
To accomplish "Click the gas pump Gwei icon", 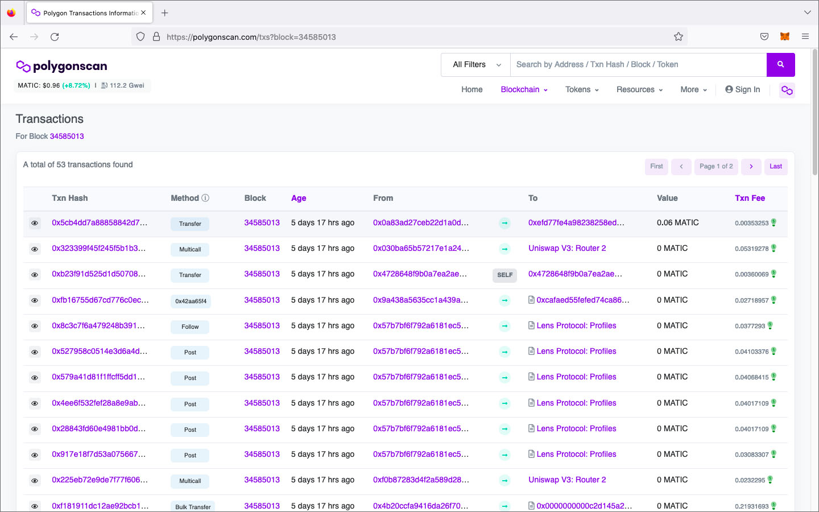I will tap(104, 85).
